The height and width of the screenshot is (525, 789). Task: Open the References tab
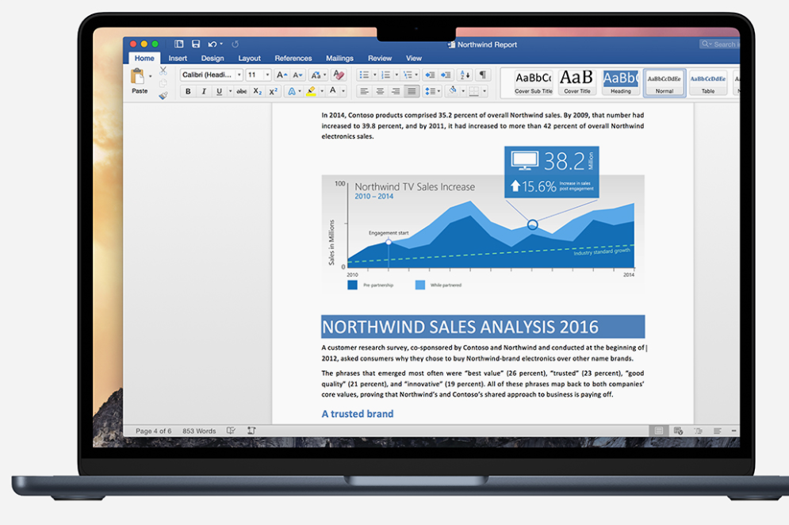[x=293, y=57]
